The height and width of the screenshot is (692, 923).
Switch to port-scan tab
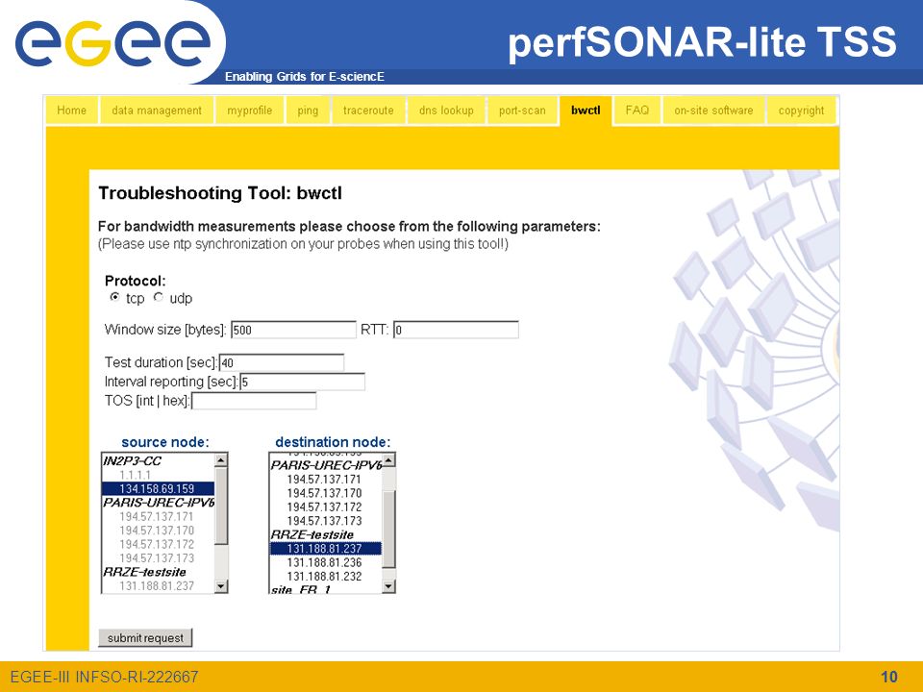point(522,111)
